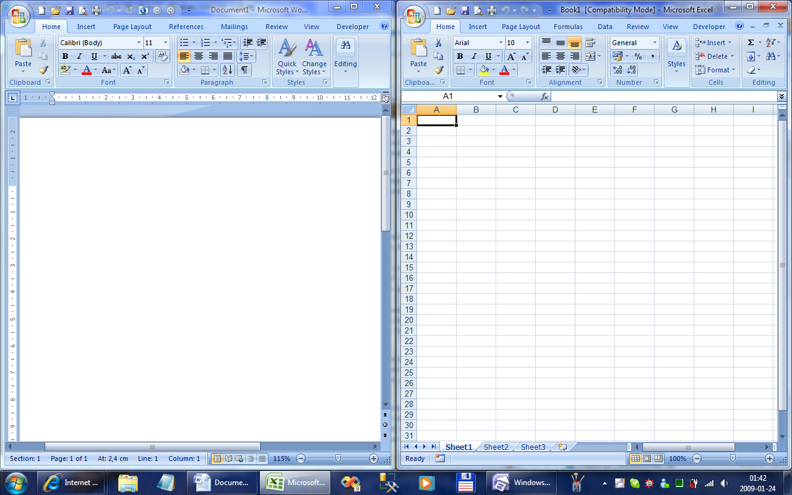Image resolution: width=792 pixels, height=495 pixels.
Task: Toggle Show/Hide paragraph marks in Word
Action: point(244,70)
